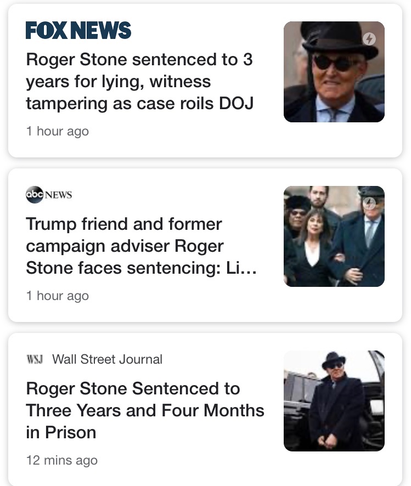411x486 pixels.
Task: Open headline "Roger Stone sentenced to 3 years"
Action: click(x=139, y=81)
